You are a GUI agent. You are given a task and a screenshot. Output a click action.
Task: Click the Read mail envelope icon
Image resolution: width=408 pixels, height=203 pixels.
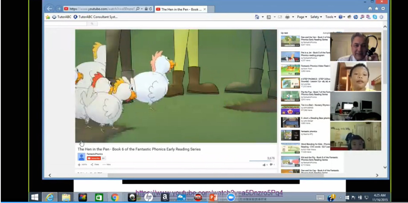280,17
